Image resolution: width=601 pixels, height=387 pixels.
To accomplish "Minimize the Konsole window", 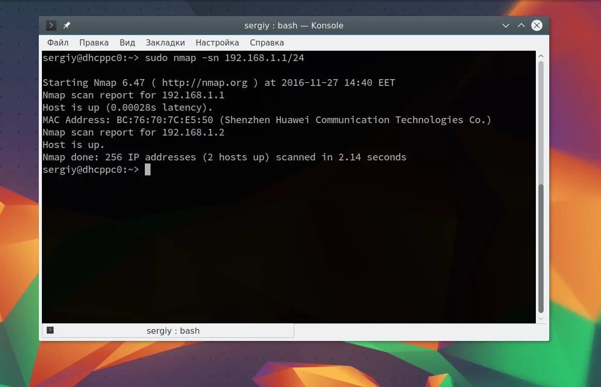I will (x=505, y=26).
